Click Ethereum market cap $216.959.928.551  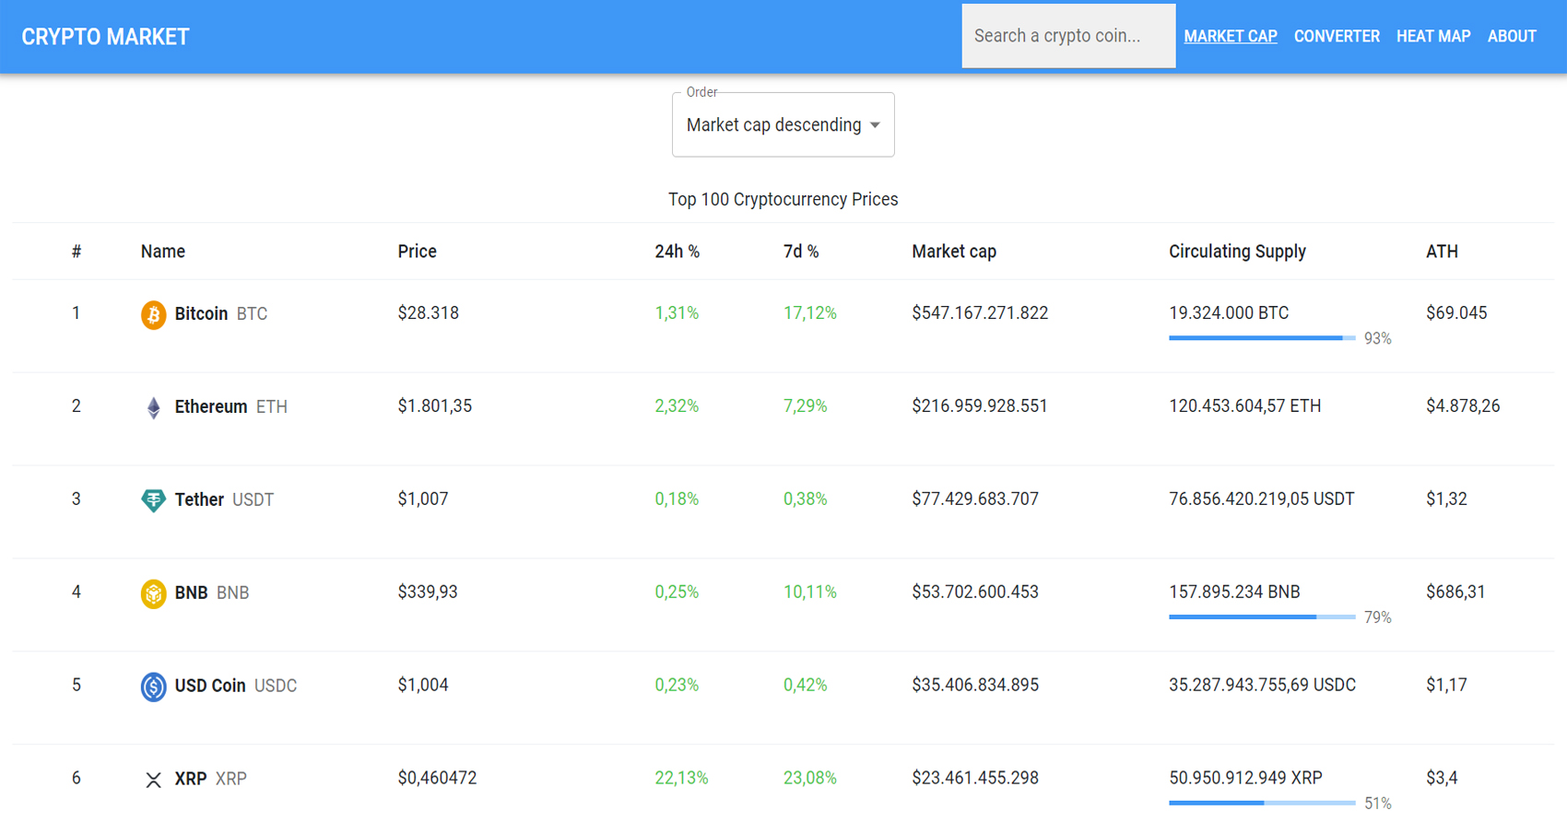coord(979,406)
